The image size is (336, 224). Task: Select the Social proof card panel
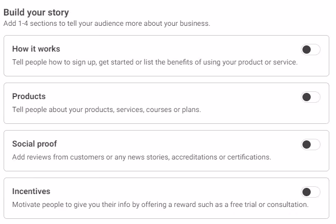pos(166,151)
